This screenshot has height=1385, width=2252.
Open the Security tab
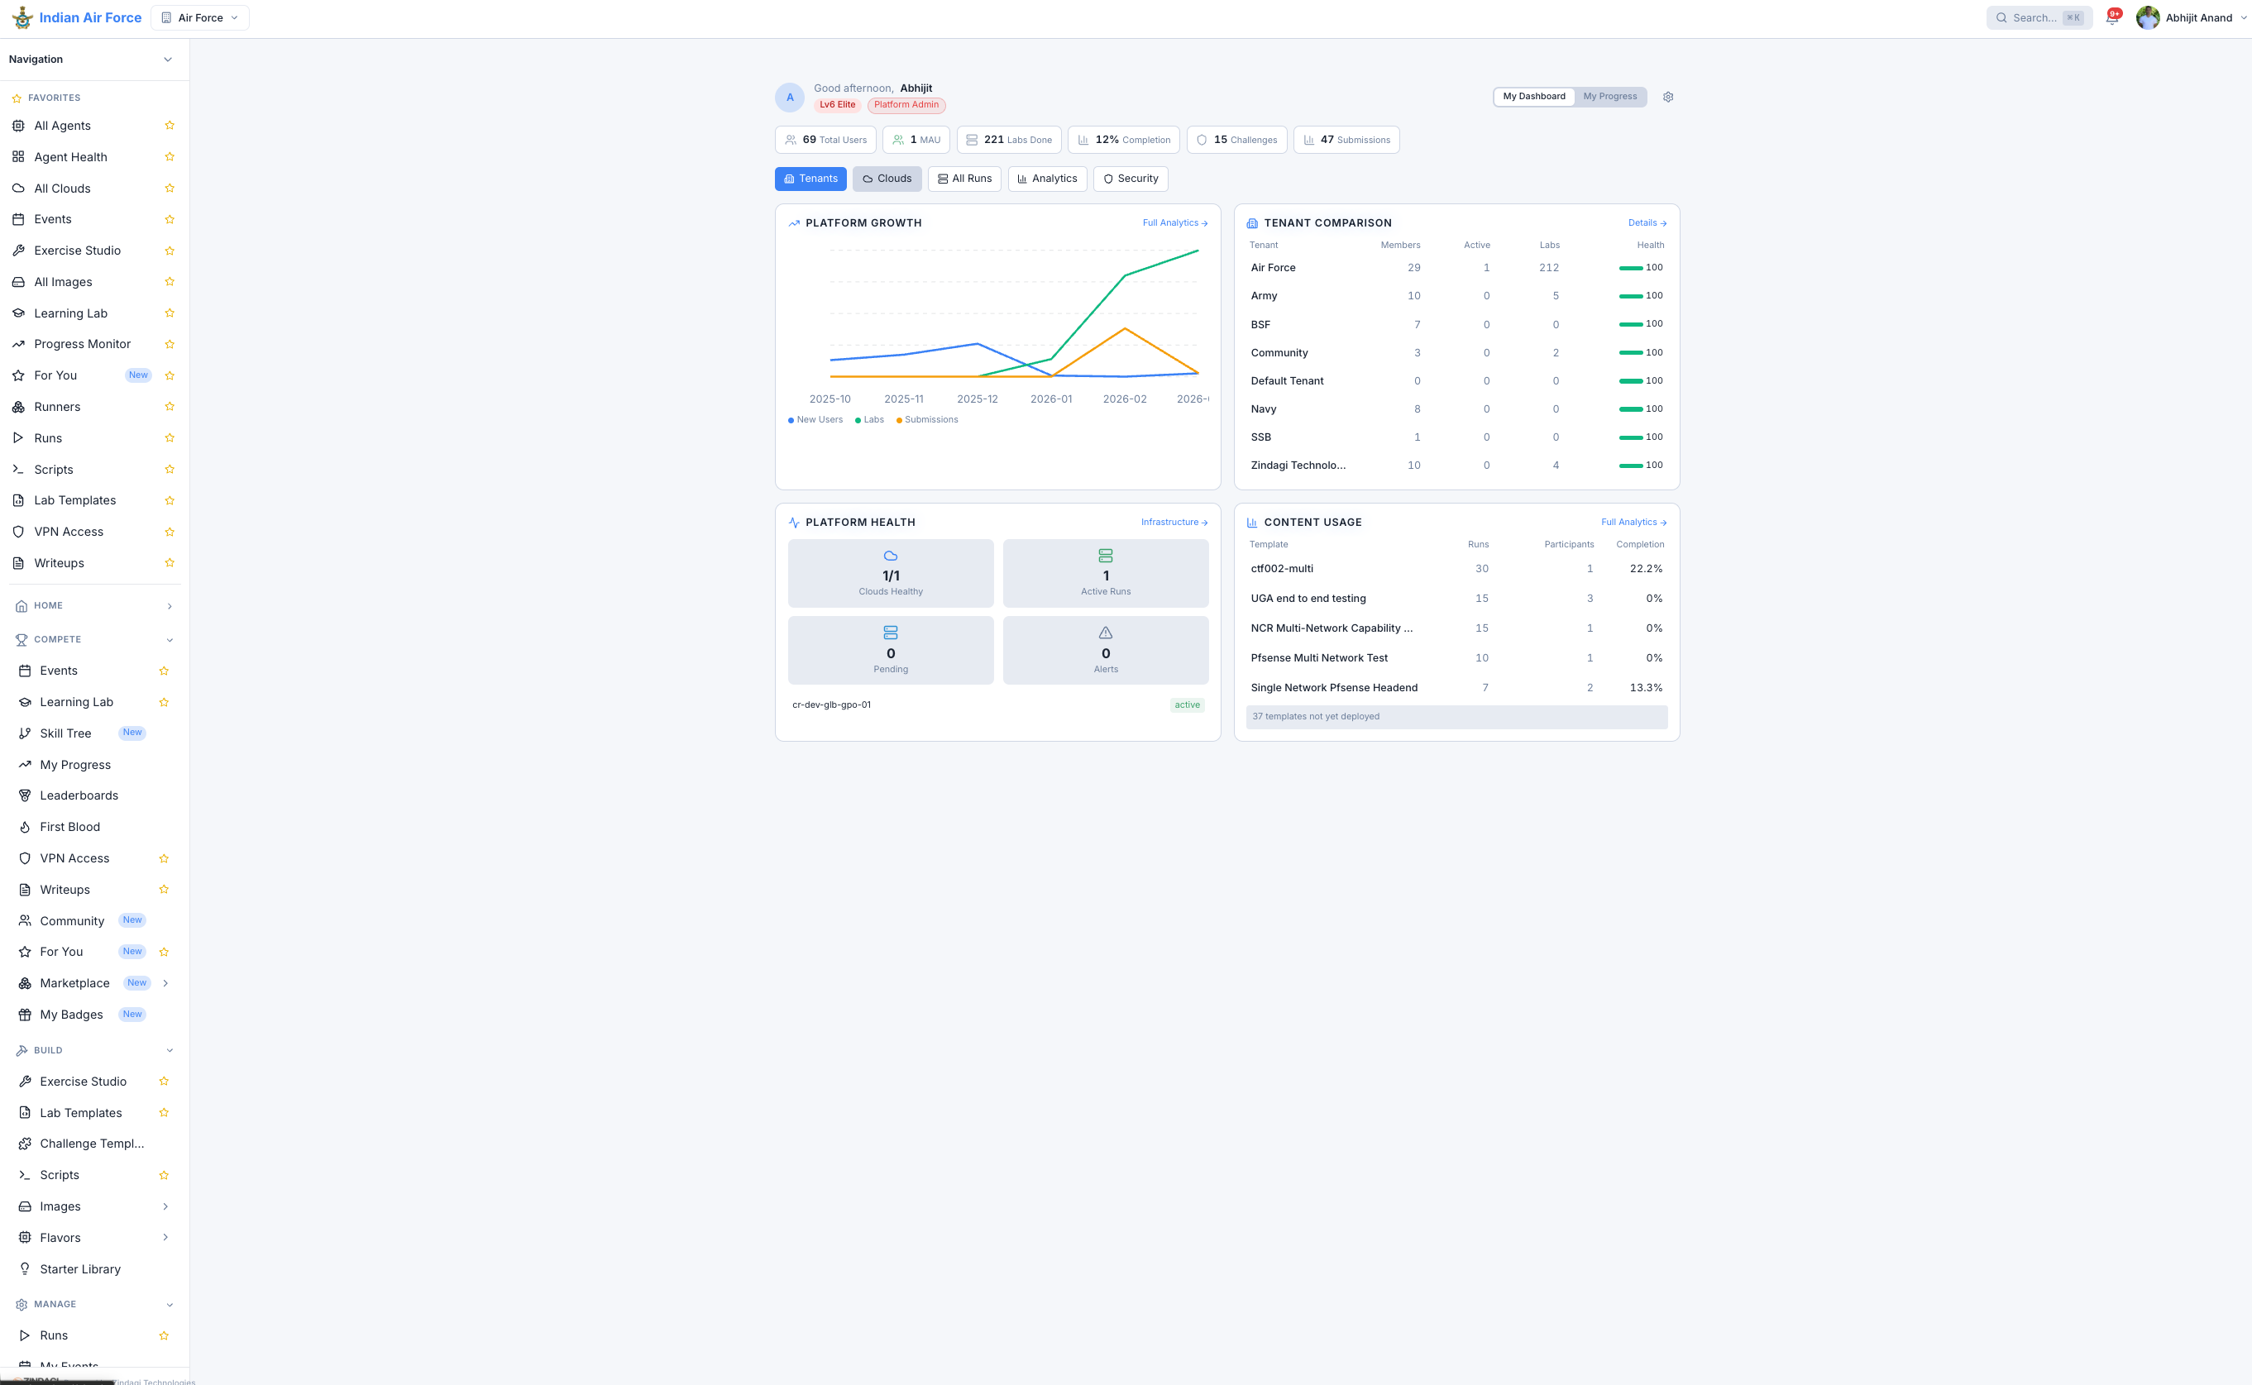1130,179
